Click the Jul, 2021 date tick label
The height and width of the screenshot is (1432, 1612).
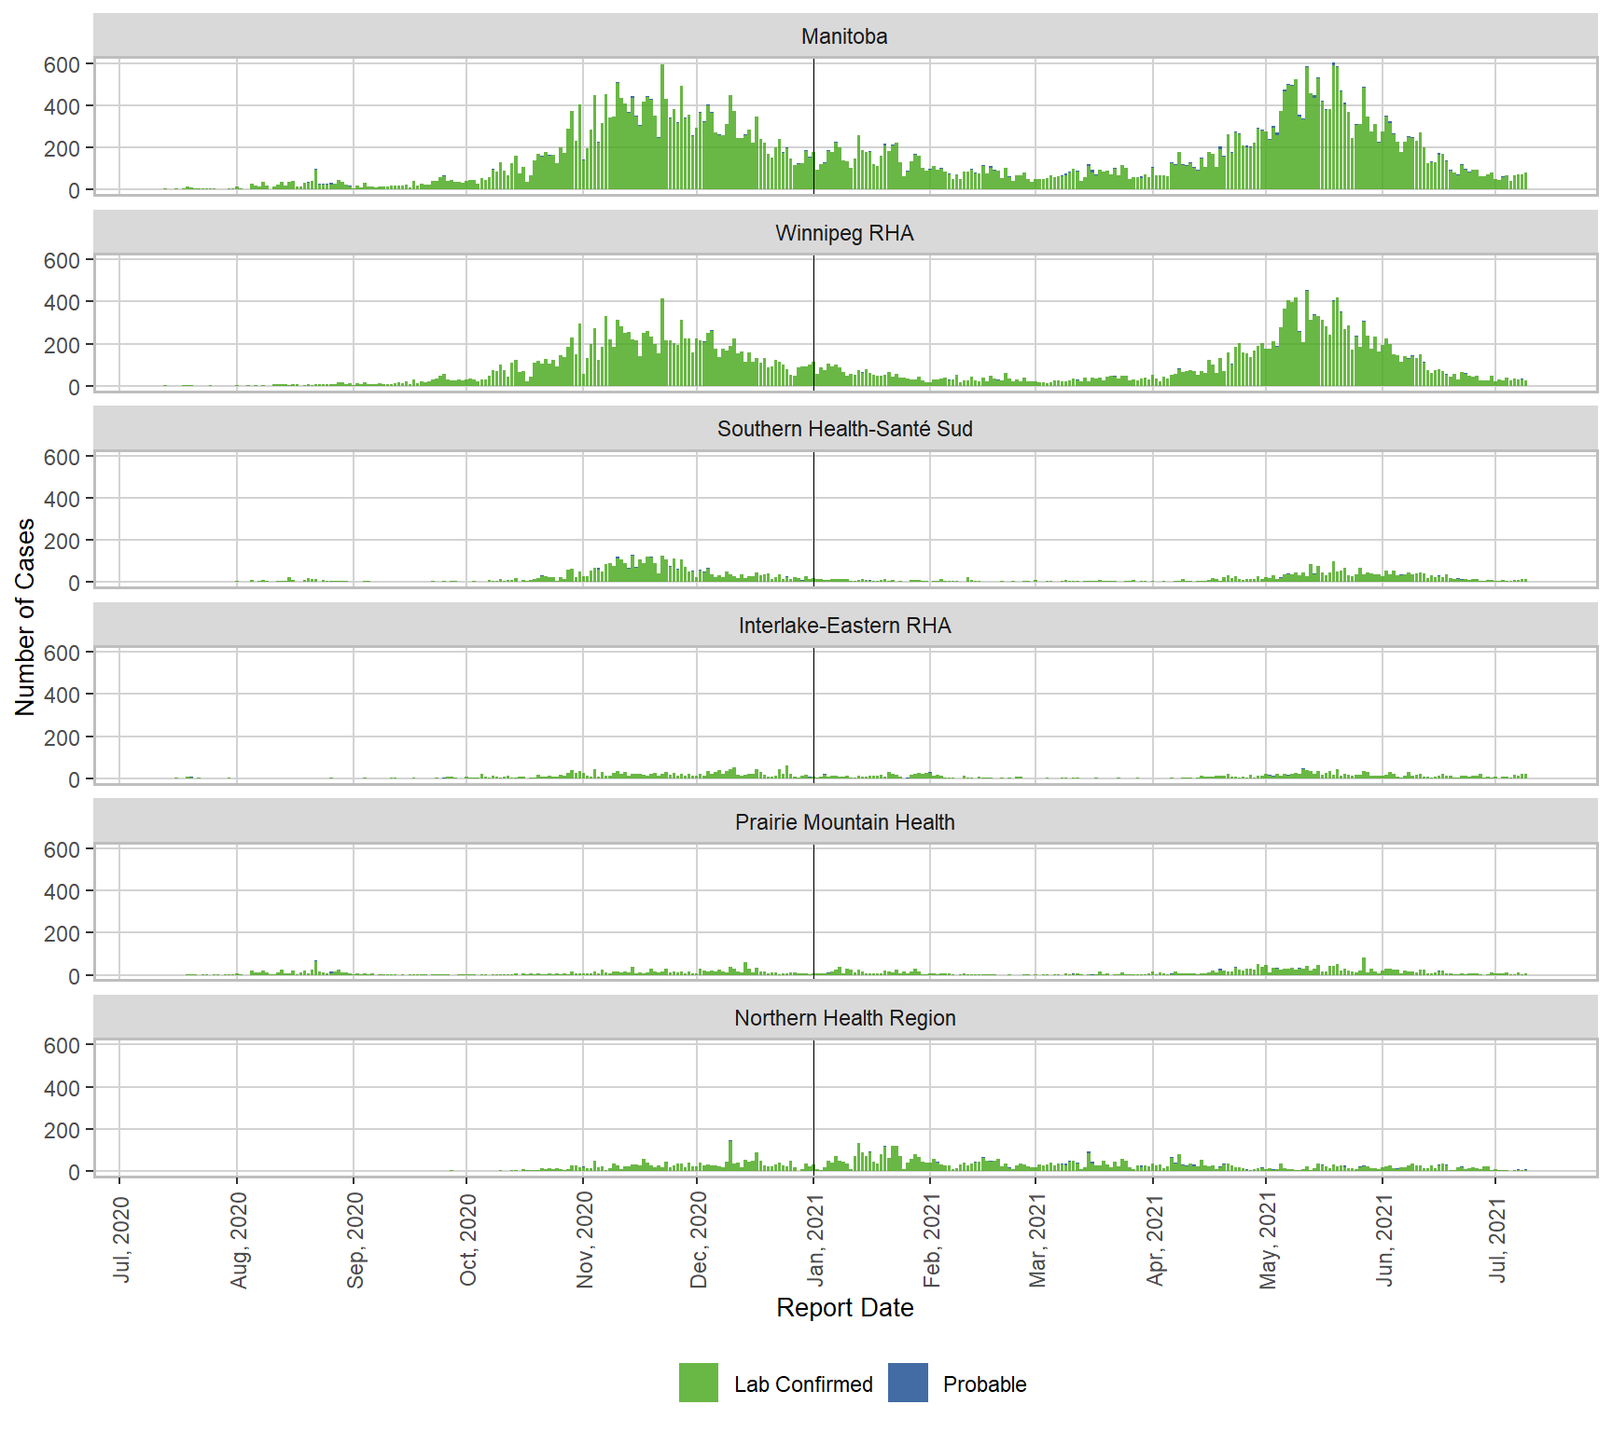[1497, 1238]
